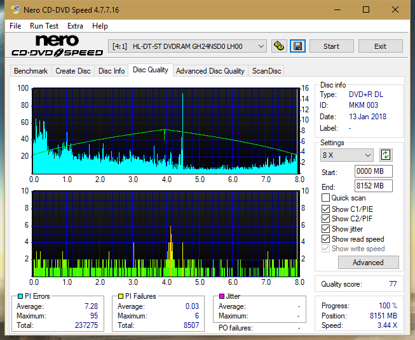Image resolution: width=415 pixels, height=340 pixels.
Task: Click the Start position field 0000 MB
Action: point(373,171)
